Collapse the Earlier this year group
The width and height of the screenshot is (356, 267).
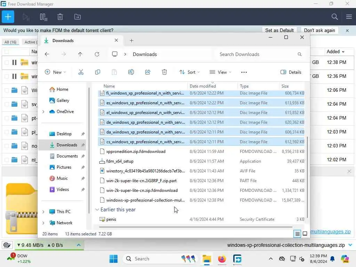[x=97, y=210]
